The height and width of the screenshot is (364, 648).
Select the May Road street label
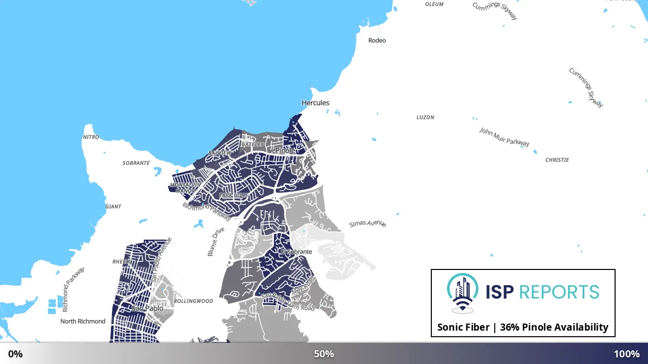tap(303, 286)
